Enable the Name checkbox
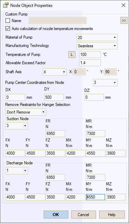This screenshot has height=223, width=129. [8, 21]
